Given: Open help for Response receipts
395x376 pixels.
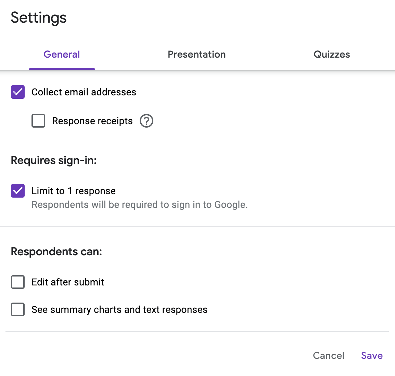Looking at the screenshot, I should [x=146, y=121].
